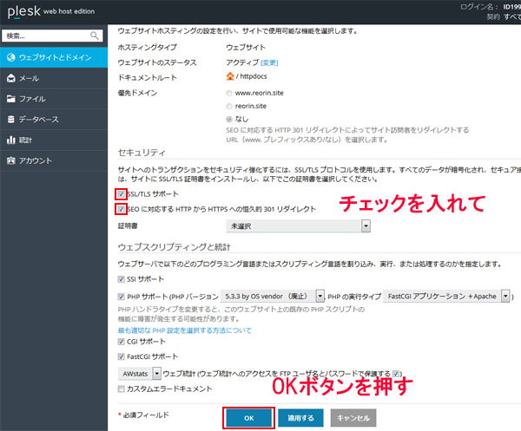Open the AWstats web statistics dropdown

pyautogui.click(x=140, y=374)
